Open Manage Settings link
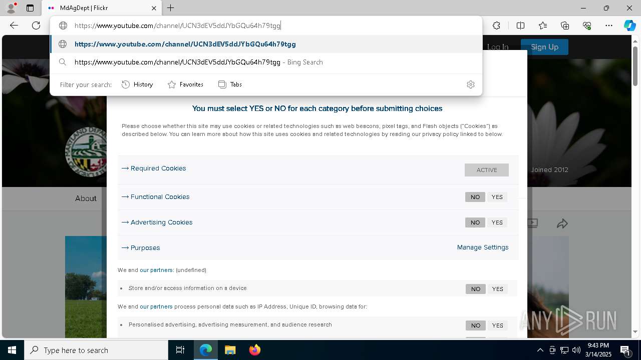The image size is (641, 360). tap(483, 247)
